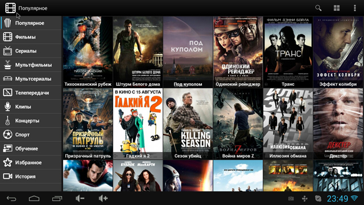The width and height of the screenshot is (364, 205).
Task: Switch layout with the grid view icon
Action: point(337,8)
